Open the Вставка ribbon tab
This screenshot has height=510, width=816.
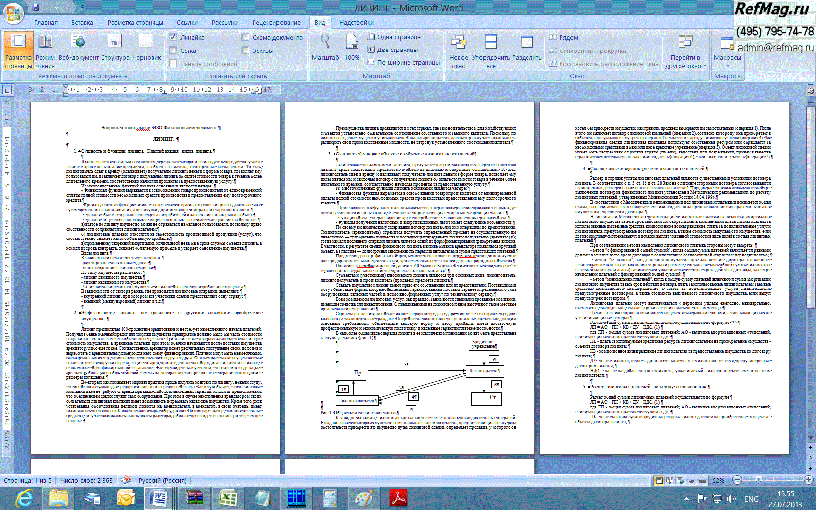tap(82, 22)
